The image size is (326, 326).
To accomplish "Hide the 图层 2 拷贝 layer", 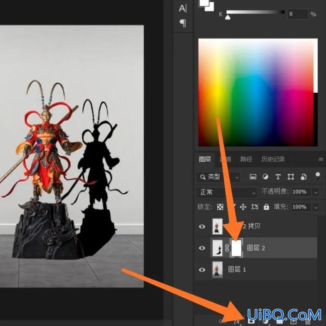I will 202,227.
